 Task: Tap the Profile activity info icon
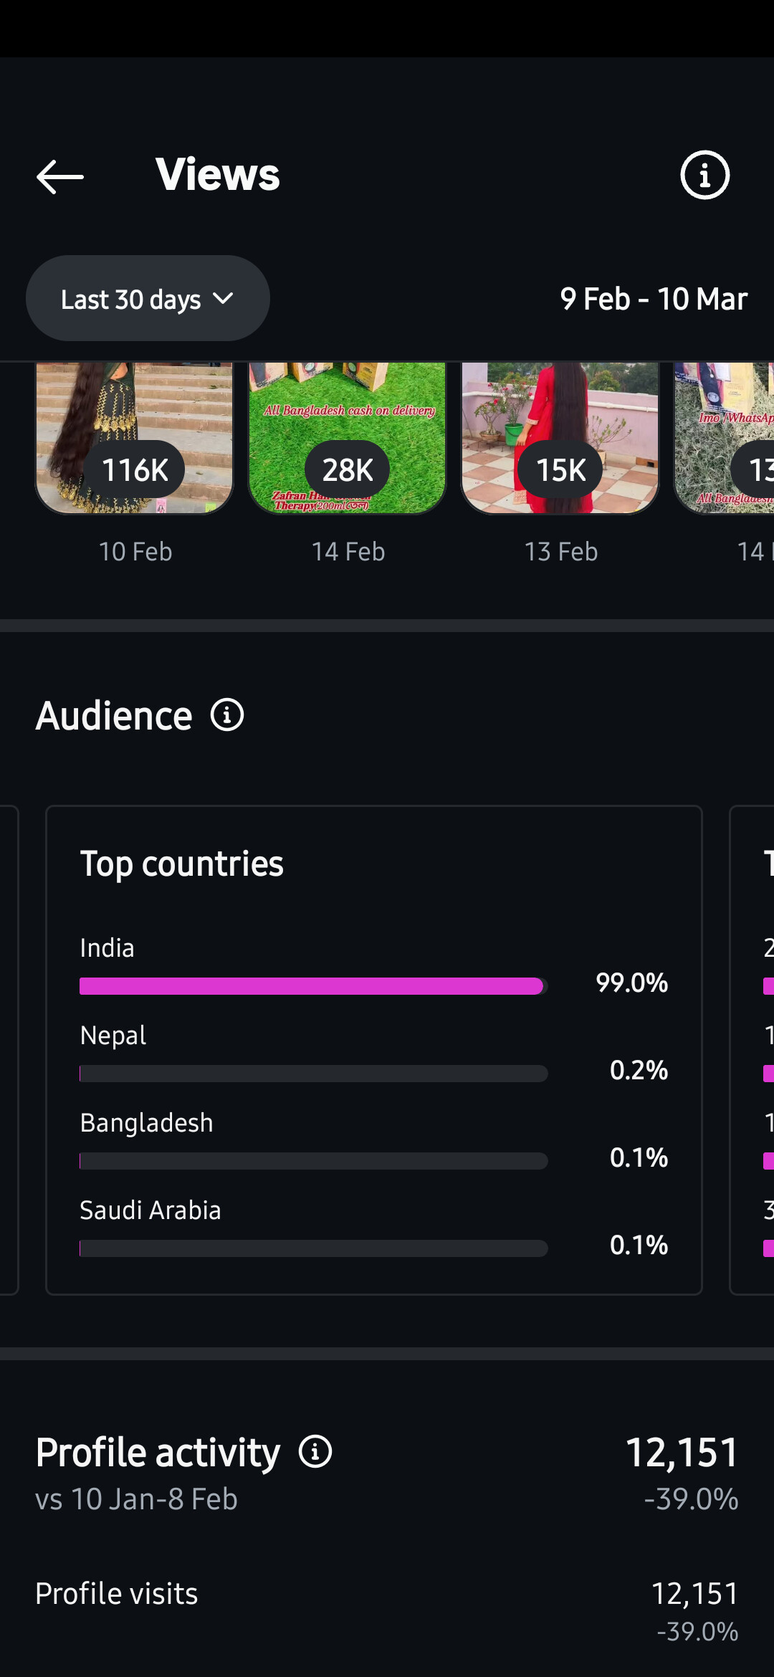click(x=315, y=1452)
